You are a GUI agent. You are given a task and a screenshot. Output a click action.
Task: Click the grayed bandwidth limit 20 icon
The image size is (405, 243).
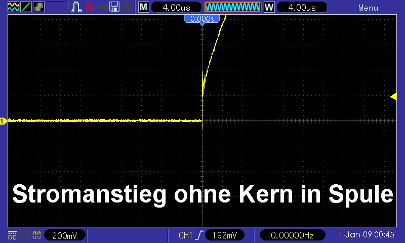tap(24, 235)
